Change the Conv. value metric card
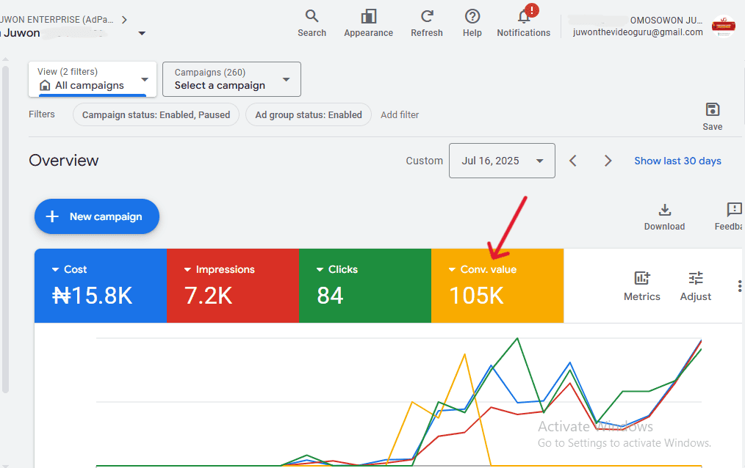 [x=497, y=285]
